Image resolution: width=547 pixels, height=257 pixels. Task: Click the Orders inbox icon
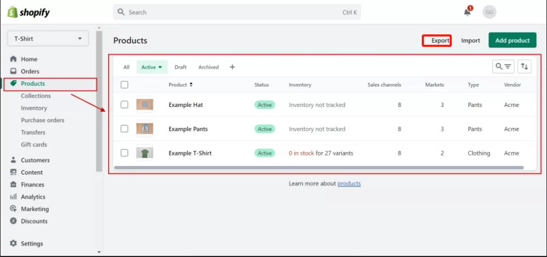point(13,71)
